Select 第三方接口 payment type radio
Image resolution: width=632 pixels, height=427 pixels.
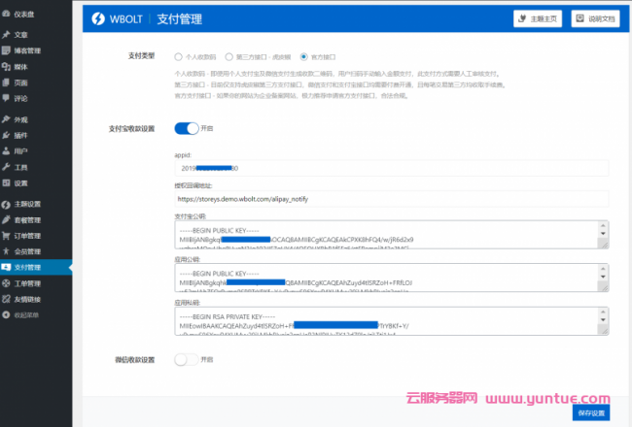click(228, 56)
